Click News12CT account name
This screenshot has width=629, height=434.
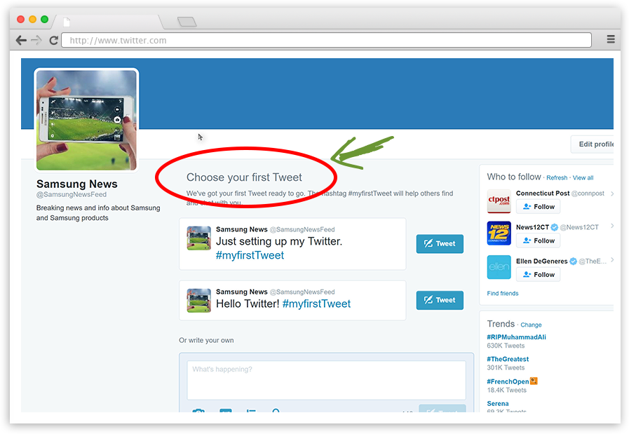532,227
